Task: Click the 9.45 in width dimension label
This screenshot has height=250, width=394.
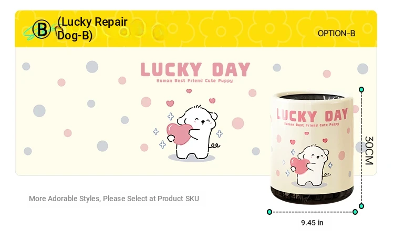Action: click(x=312, y=223)
